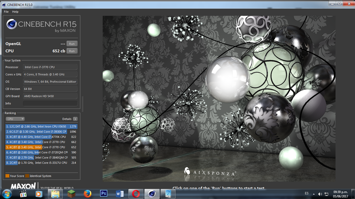
Task: Open Firefox from the taskbar
Action: tap(88, 194)
